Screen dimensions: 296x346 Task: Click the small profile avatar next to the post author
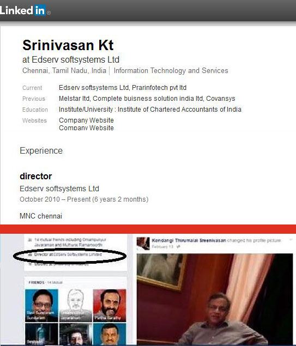(143, 244)
